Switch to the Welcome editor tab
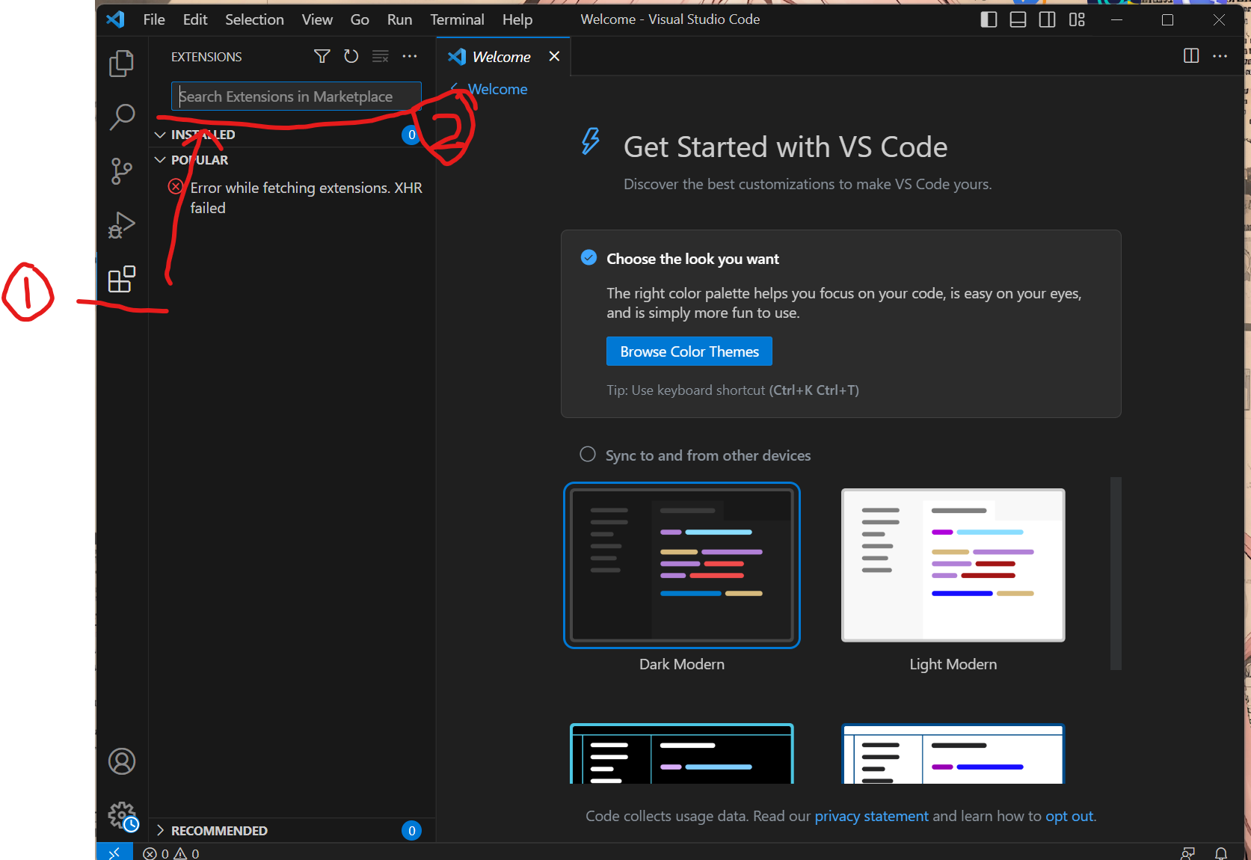Image resolution: width=1251 pixels, height=860 pixels. tap(502, 57)
